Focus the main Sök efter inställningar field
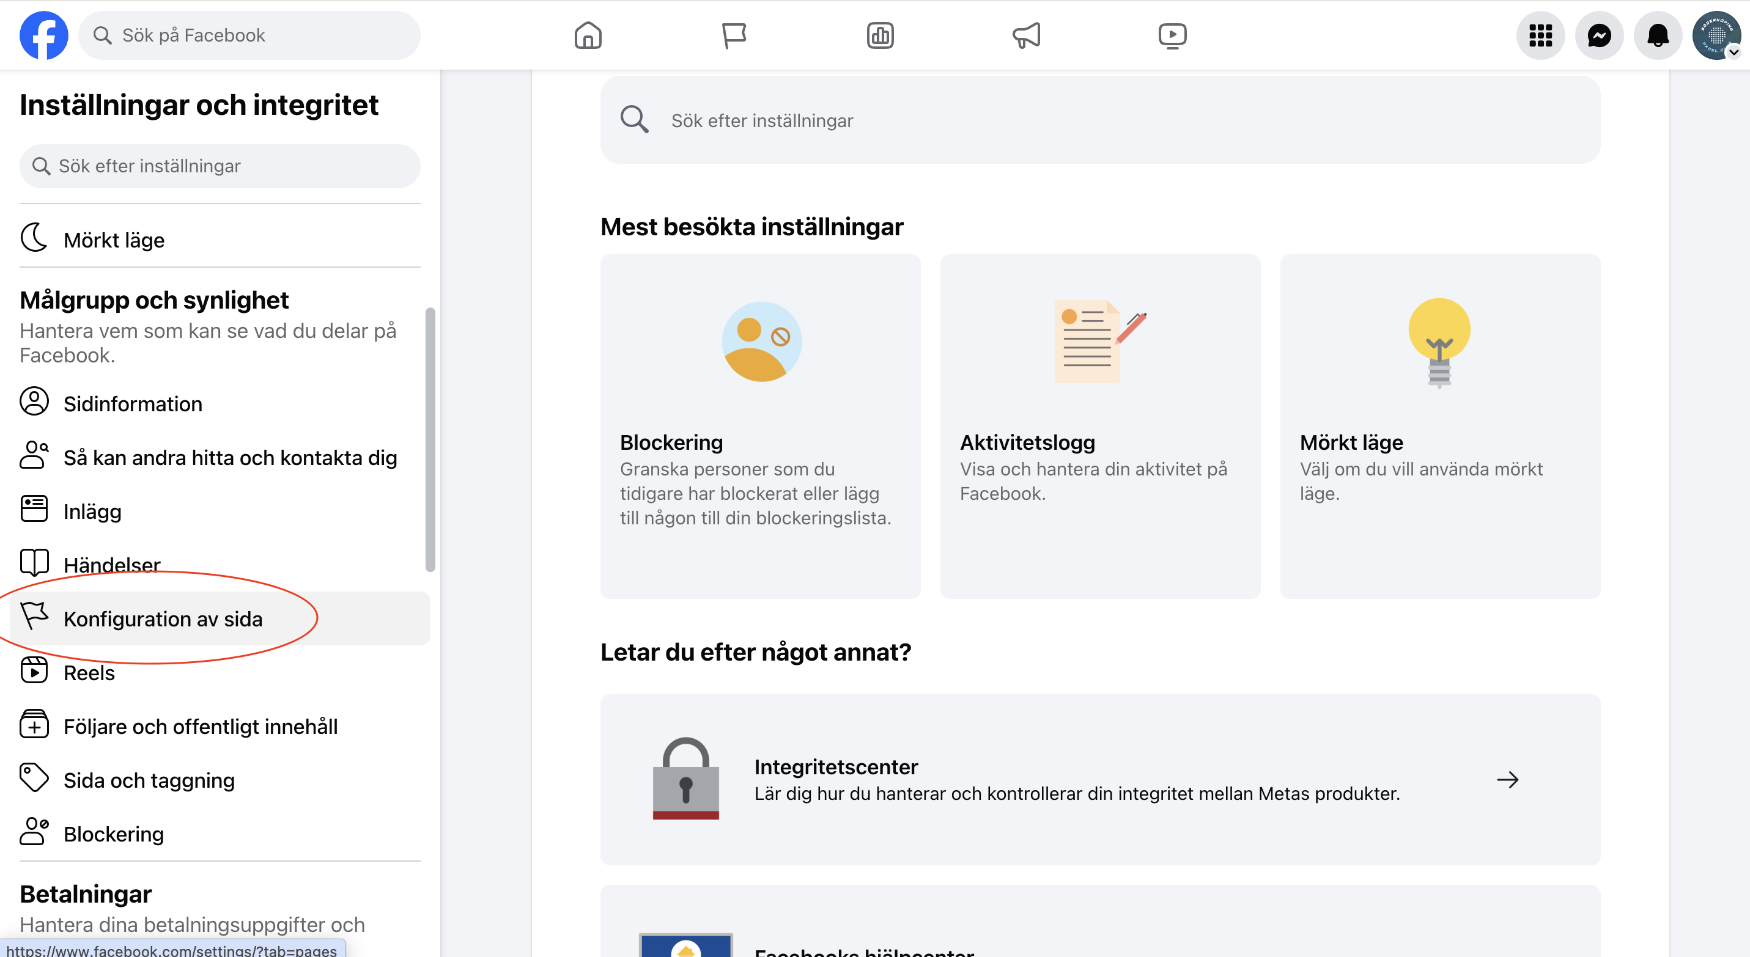Viewport: 1750px width, 957px height. 1099,120
